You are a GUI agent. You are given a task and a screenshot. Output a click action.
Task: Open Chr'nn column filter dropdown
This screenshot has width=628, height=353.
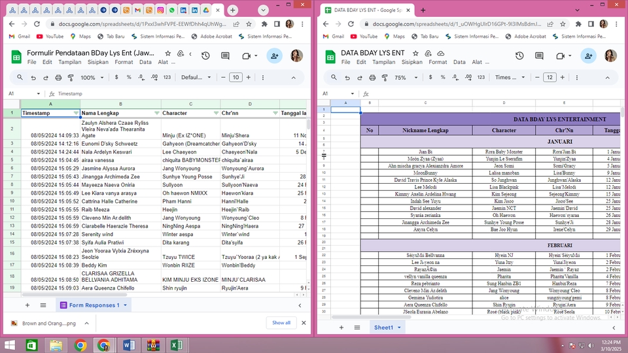click(x=275, y=113)
